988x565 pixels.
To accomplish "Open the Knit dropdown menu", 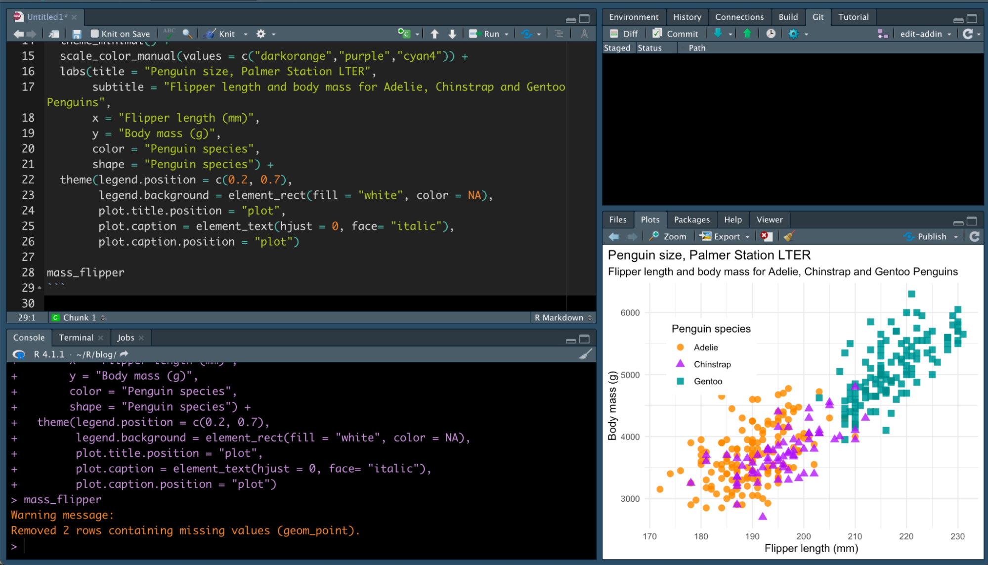I will pos(246,34).
